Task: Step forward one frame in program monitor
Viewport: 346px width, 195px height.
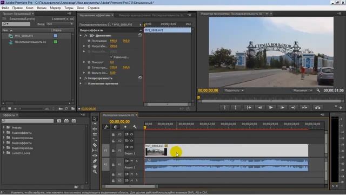Action: 282,108
